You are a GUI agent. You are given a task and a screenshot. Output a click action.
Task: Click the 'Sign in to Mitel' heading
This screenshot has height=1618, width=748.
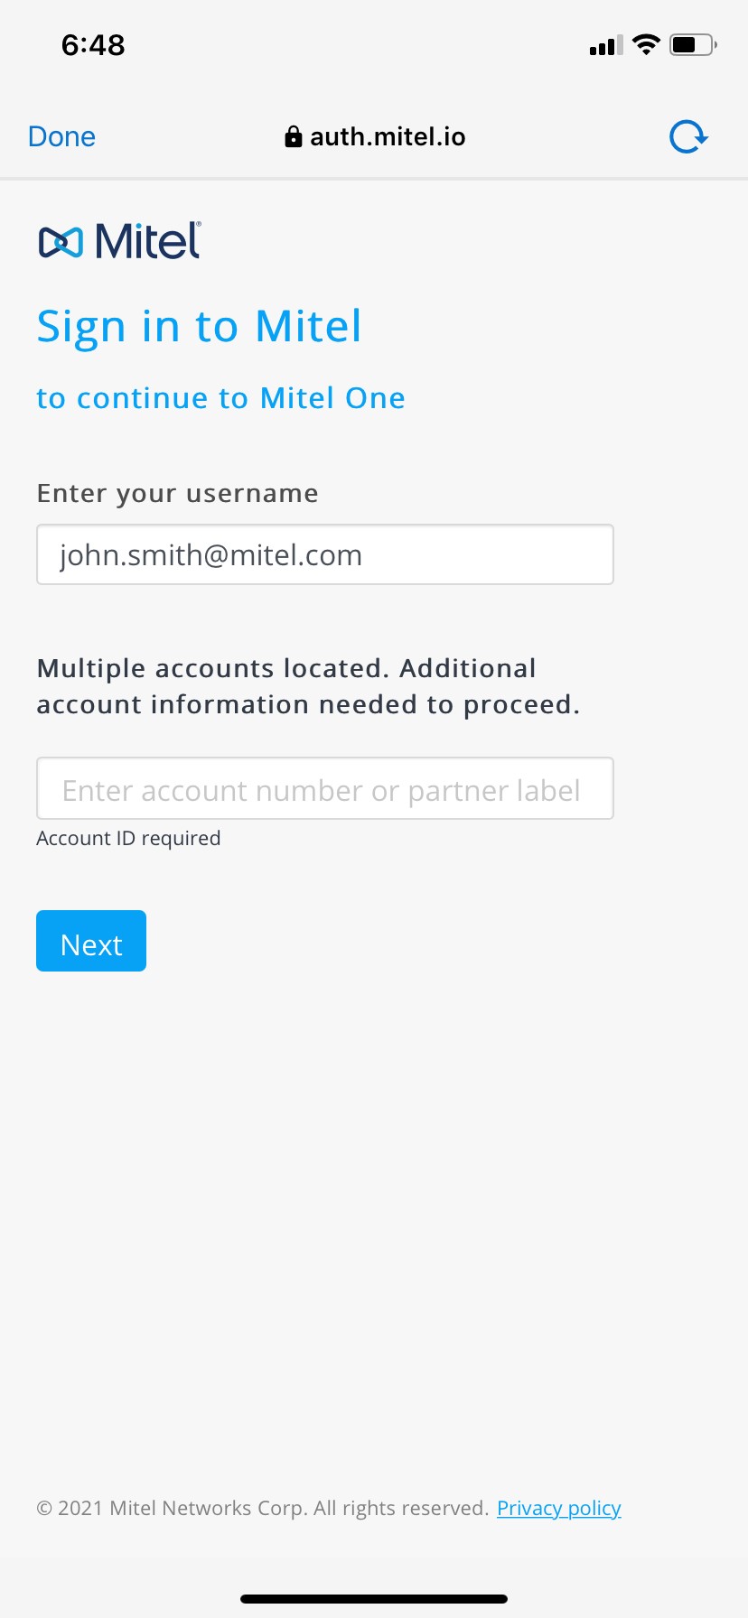(199, 326)
